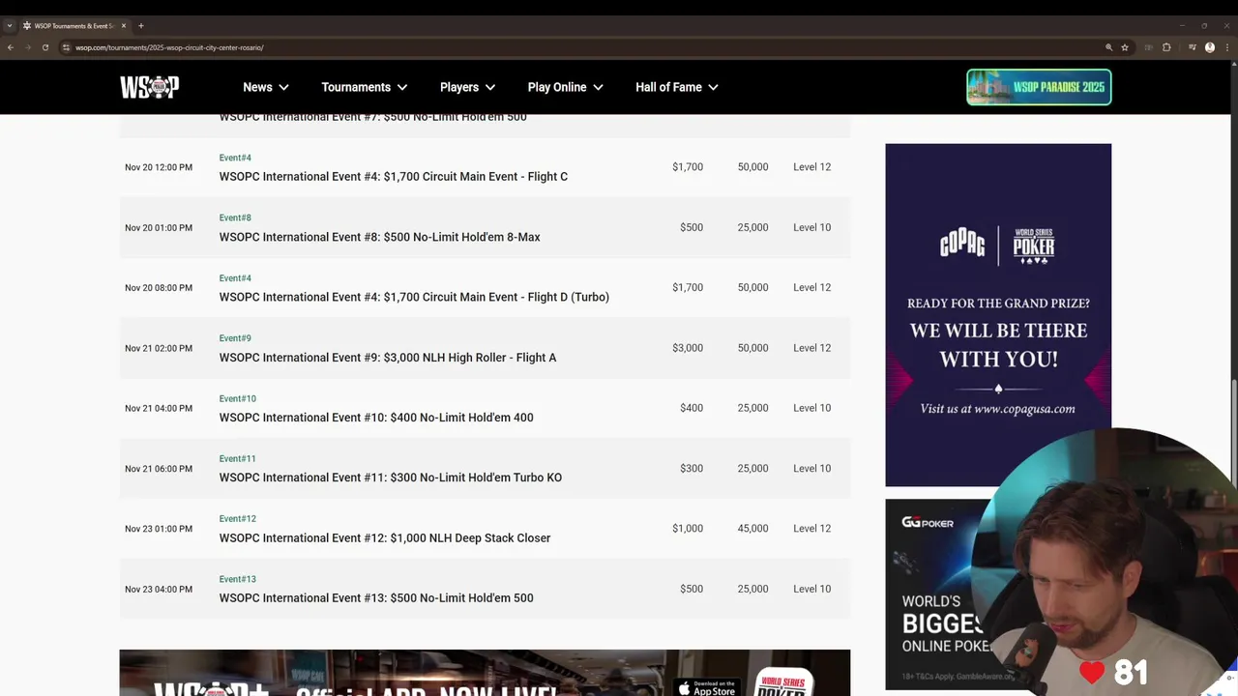Click green Event#12 label
Screen dimensions: 1238x696
(237, 519)
